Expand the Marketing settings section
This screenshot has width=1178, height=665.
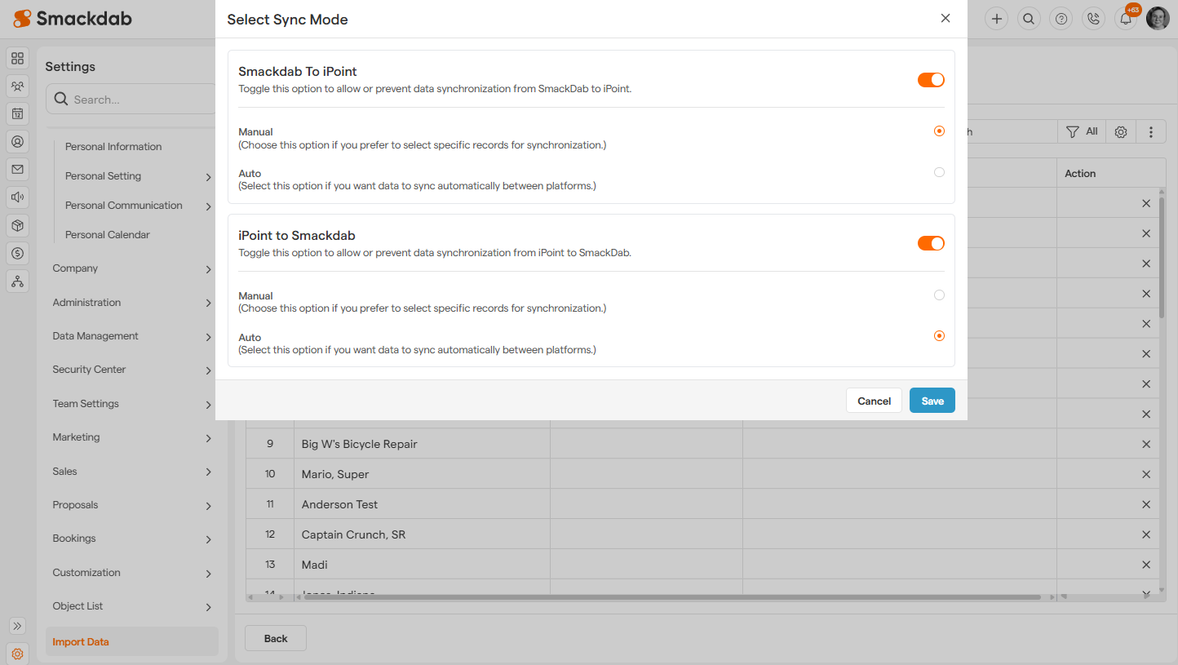(131, 437)
